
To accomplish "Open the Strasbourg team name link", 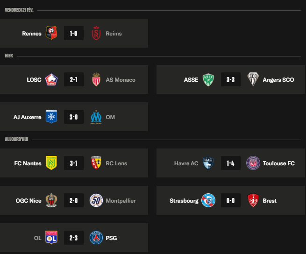I will pyautogui.click(x=183, y=201).
